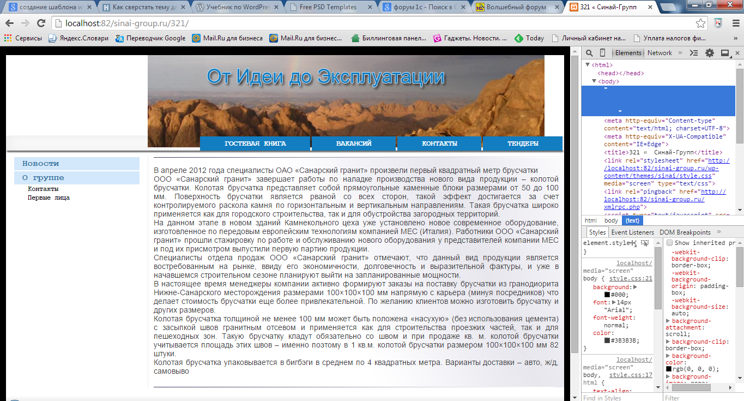This screenshot has width=744, height=401.
Task: Open the Event Listeners sidebar tab
Action: click(x=632, y=232)
